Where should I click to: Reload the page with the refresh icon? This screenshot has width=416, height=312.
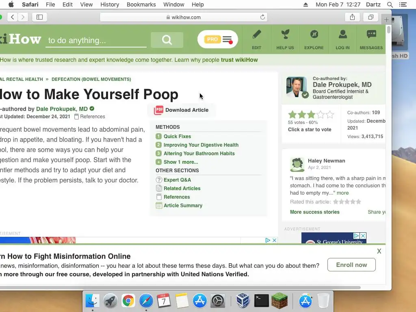coord(262,17)
